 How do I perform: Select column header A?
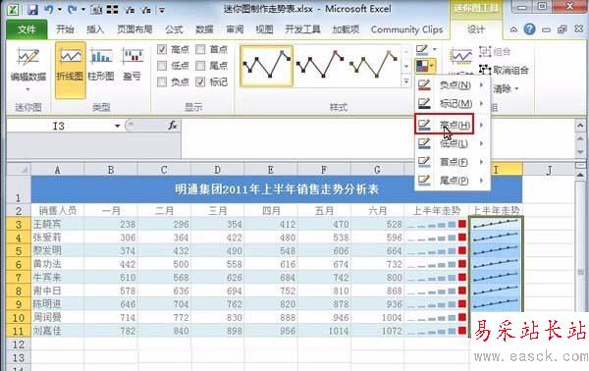point(57,170)
